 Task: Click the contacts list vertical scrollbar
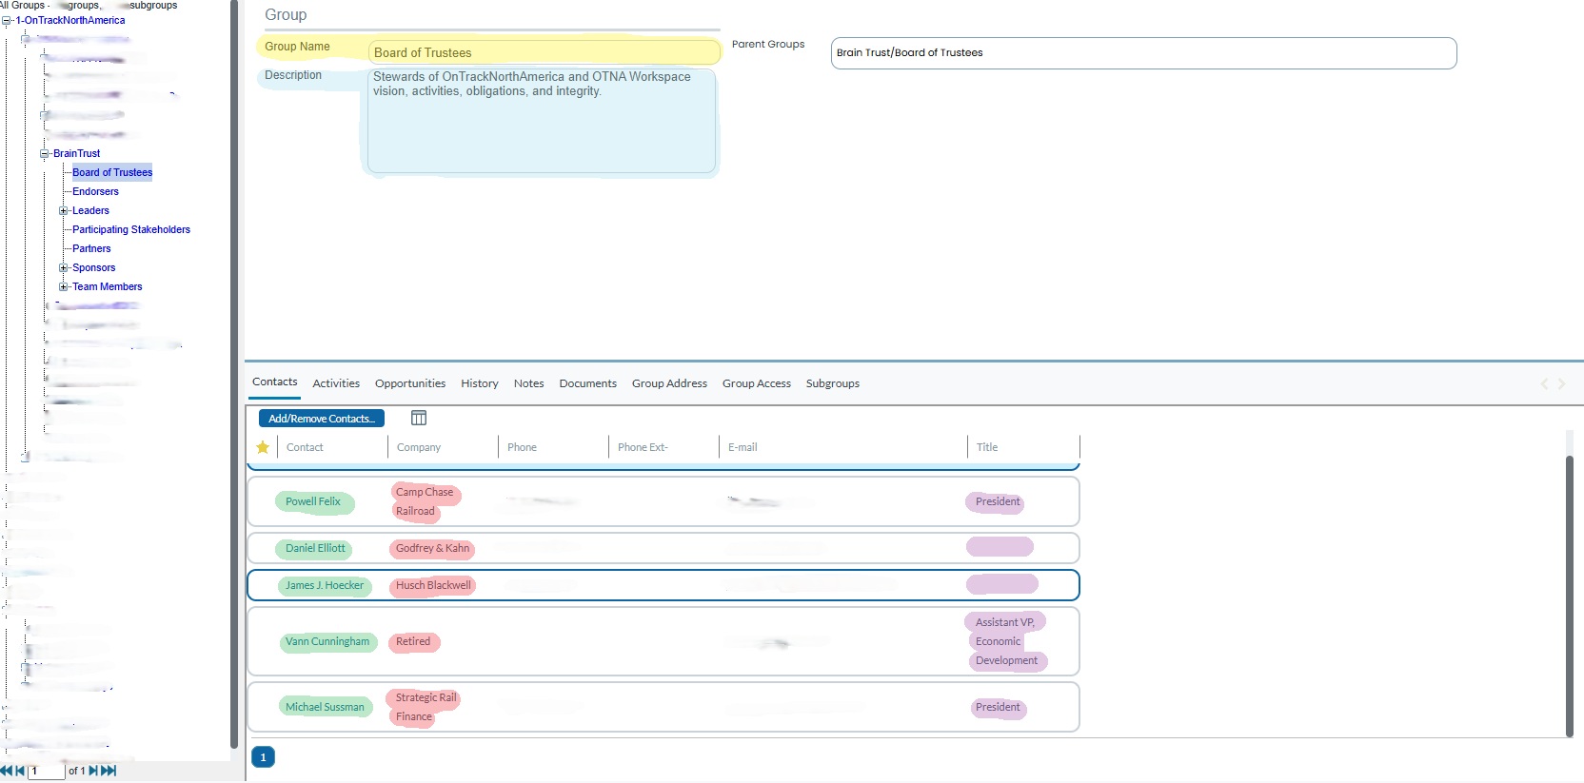[x=1570, y=595]
